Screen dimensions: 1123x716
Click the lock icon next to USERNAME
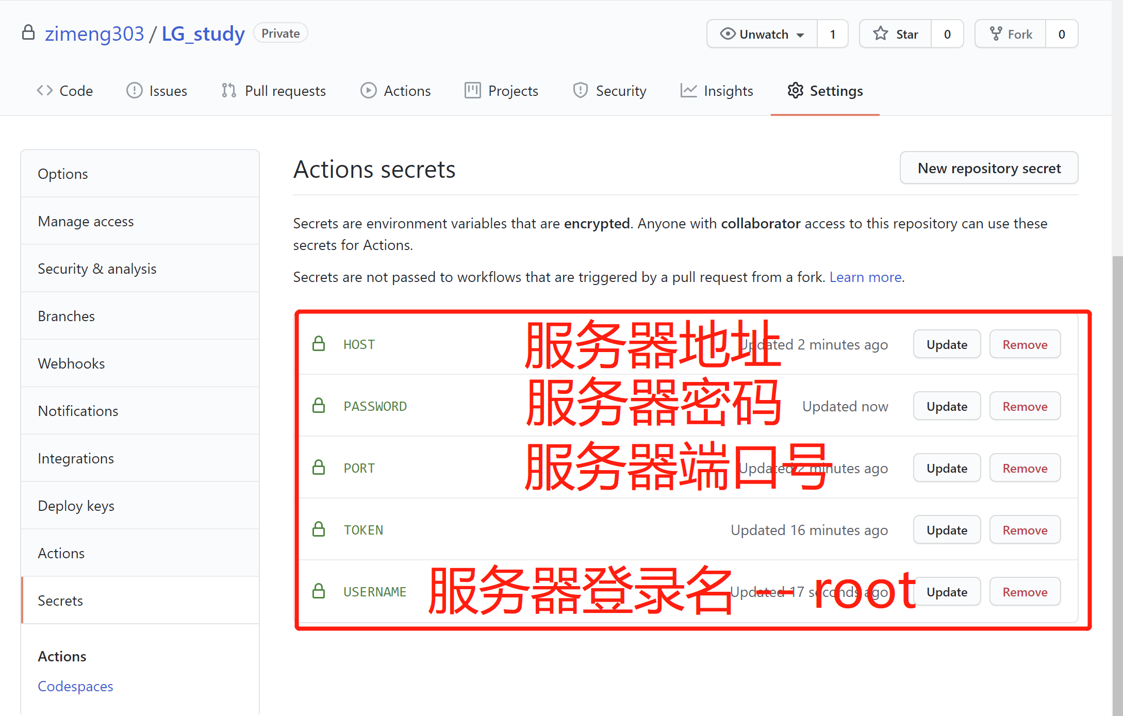pos(319,591)
